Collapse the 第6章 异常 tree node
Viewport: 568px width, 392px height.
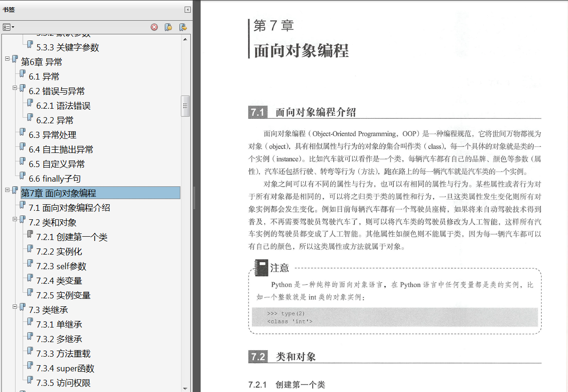tap(8, 58)
